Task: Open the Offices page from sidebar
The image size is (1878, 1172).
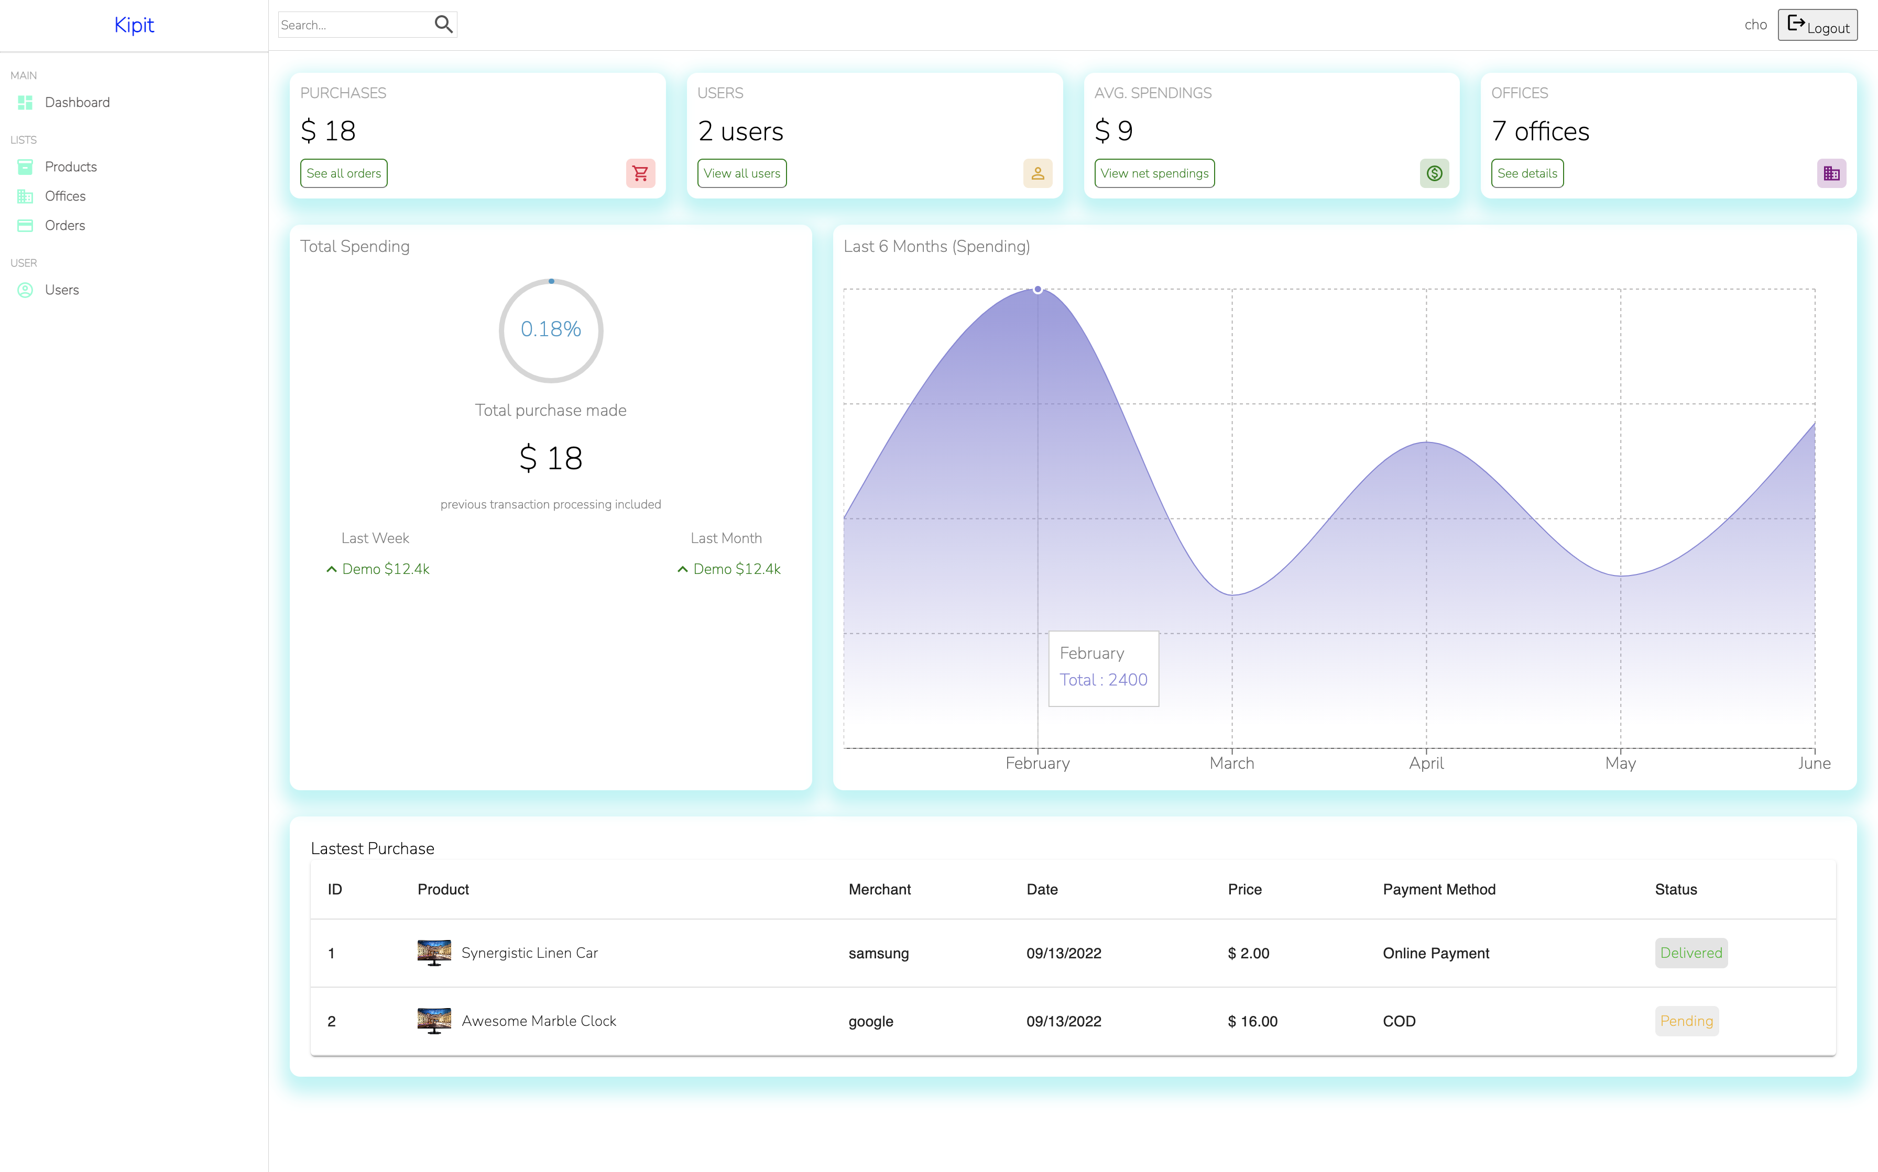Action: click(x=65, y=196)
